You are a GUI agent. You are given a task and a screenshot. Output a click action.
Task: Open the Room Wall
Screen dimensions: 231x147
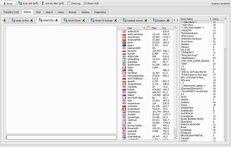click(91, 3)
